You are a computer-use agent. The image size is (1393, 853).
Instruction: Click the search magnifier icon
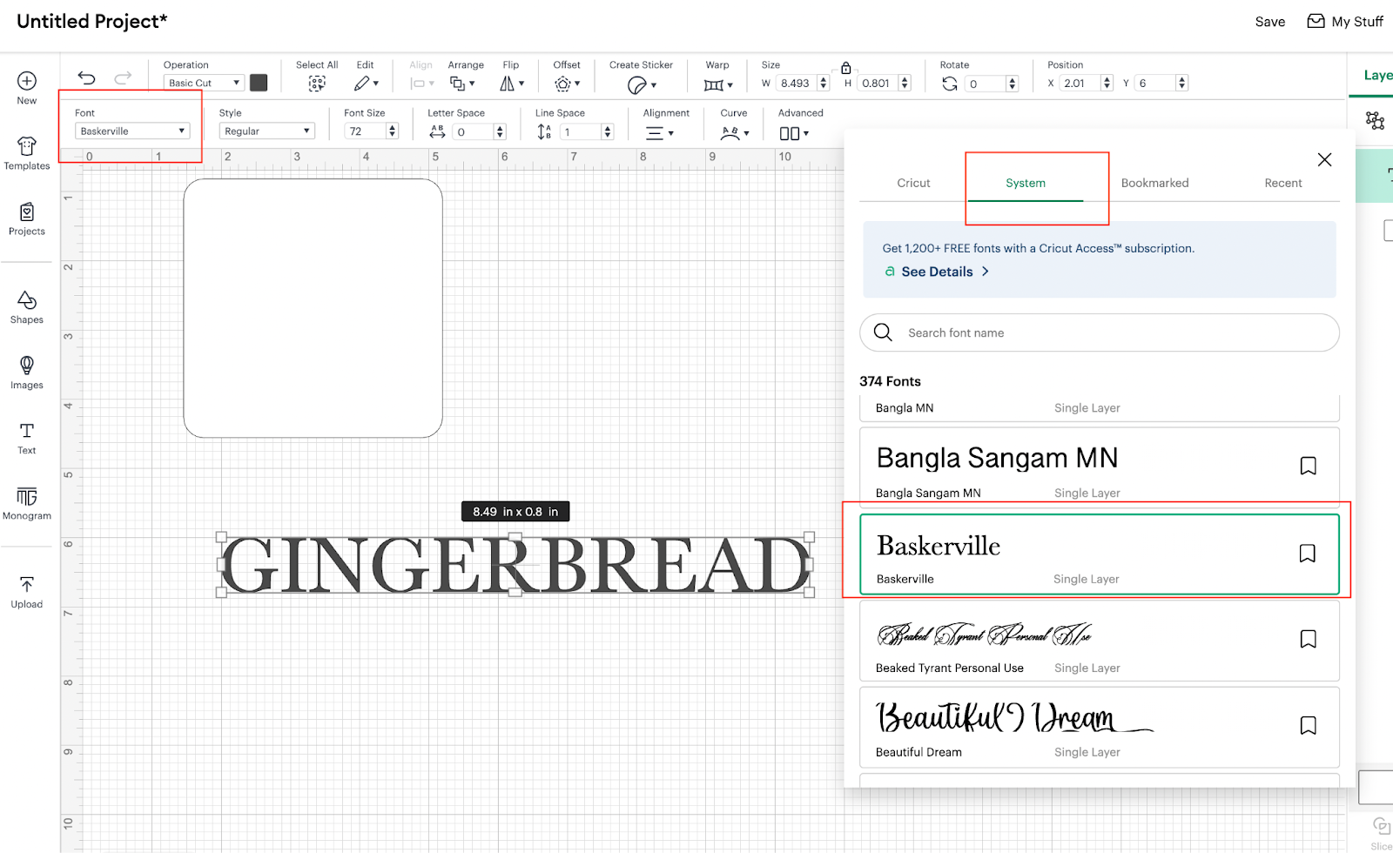pos(883,332)
